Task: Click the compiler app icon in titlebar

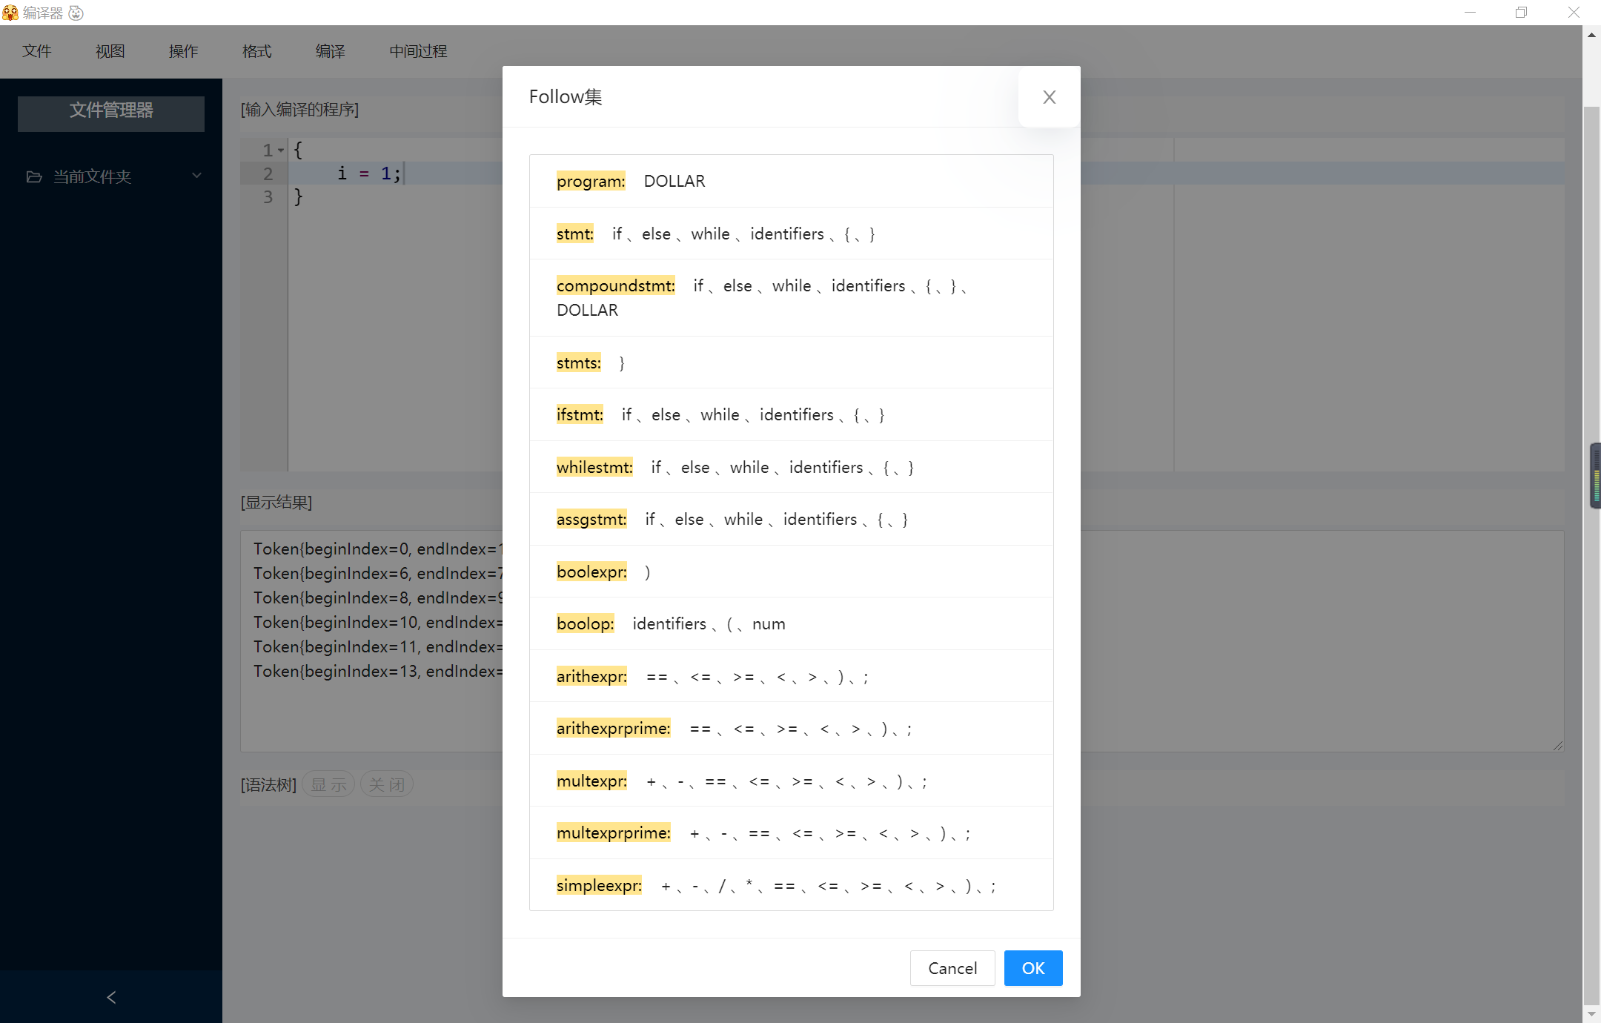Action: pyautogui.click(x=10, y=13)
